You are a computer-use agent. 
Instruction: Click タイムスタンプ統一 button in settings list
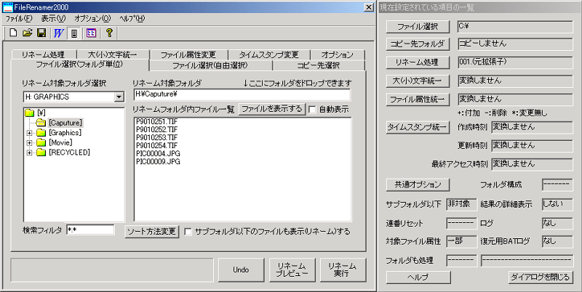[418, 127]
